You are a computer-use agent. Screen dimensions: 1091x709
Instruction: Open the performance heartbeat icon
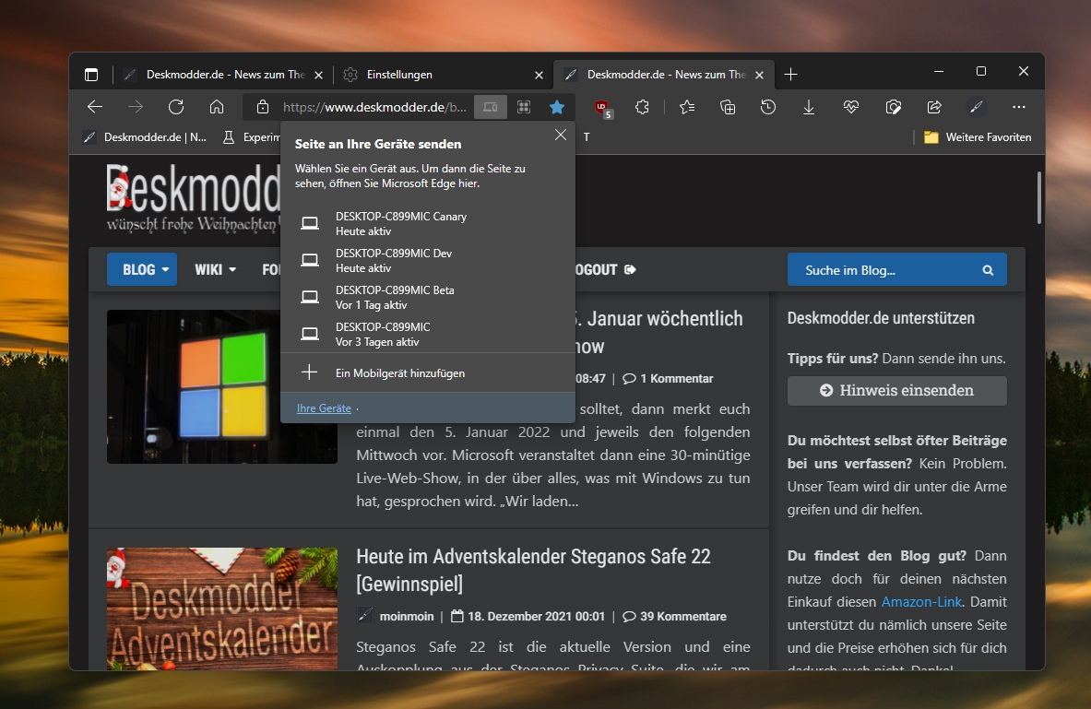[851, 107]
